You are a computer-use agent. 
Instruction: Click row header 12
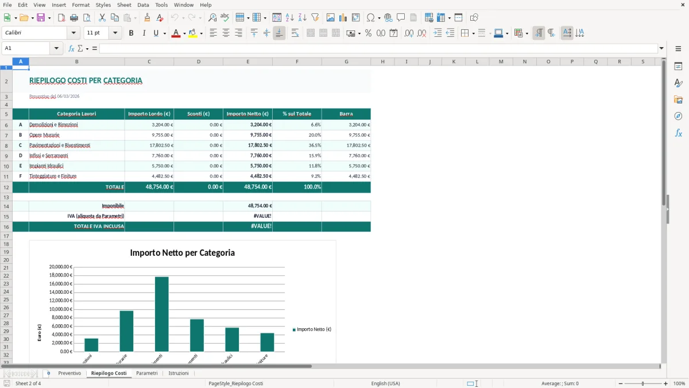click(x=6, y=187)
